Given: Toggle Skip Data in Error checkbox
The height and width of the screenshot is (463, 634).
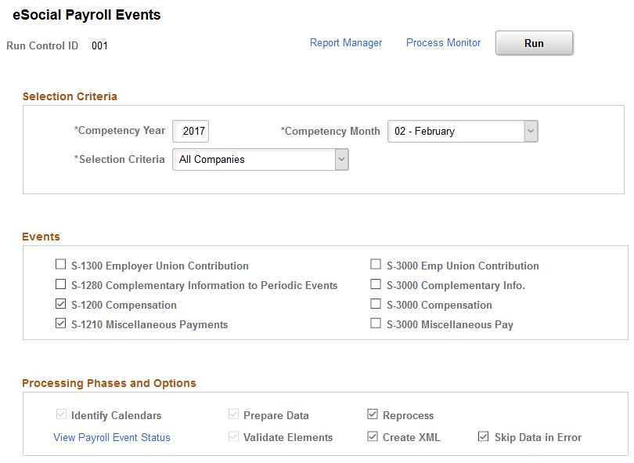Looking at the screenshot, I should coord(484,436).
